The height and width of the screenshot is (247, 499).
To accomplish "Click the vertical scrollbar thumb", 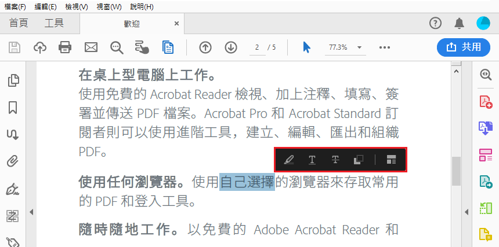I will (x=456, y=171).
